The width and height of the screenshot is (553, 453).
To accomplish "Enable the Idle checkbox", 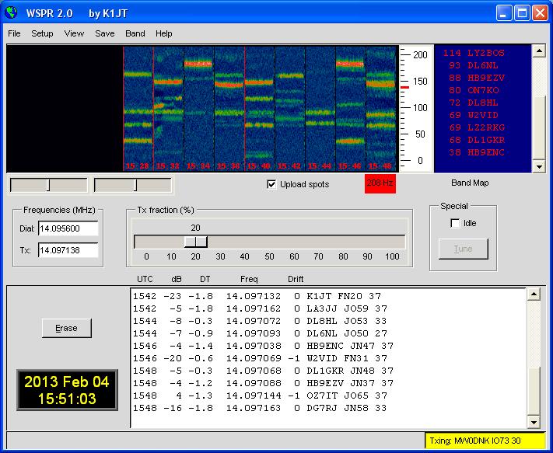I will tap(455, 224).
